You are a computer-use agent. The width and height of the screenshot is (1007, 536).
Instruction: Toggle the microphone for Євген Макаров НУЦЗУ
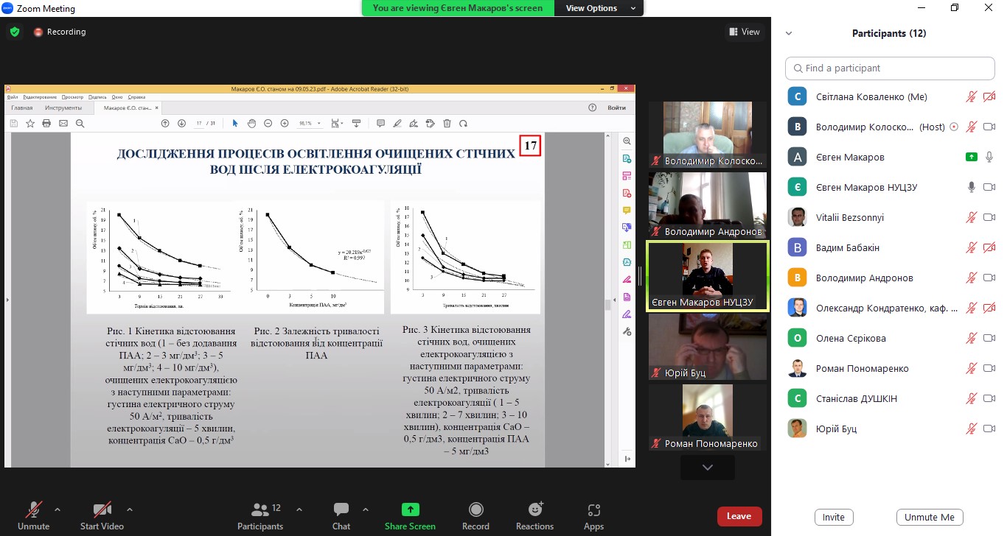972,188
